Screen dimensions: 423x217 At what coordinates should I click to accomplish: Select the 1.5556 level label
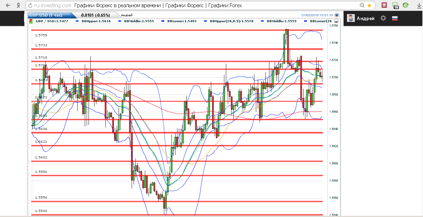[41, 197]
